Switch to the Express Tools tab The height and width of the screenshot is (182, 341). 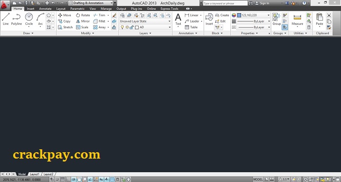click(x=170, y=9)
